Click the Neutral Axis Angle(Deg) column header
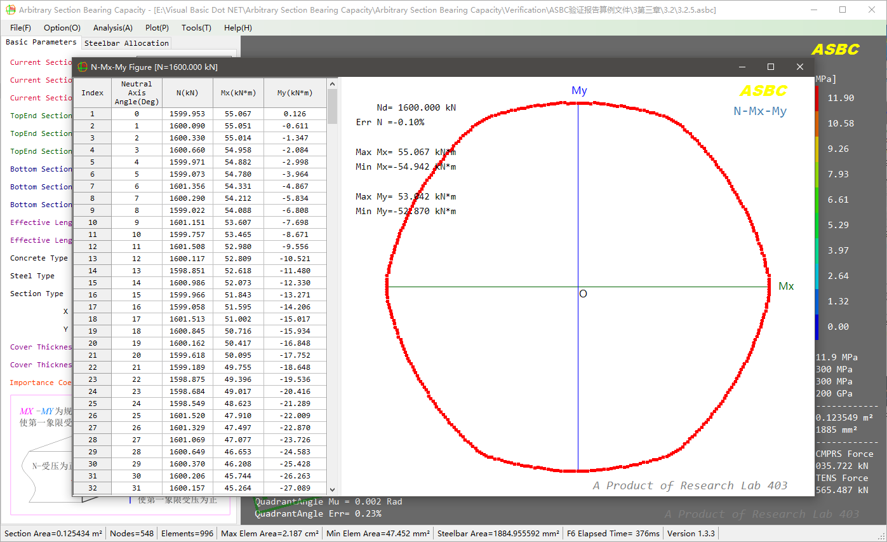The width and height of the screenshot is (887, 542). point(137,93)
